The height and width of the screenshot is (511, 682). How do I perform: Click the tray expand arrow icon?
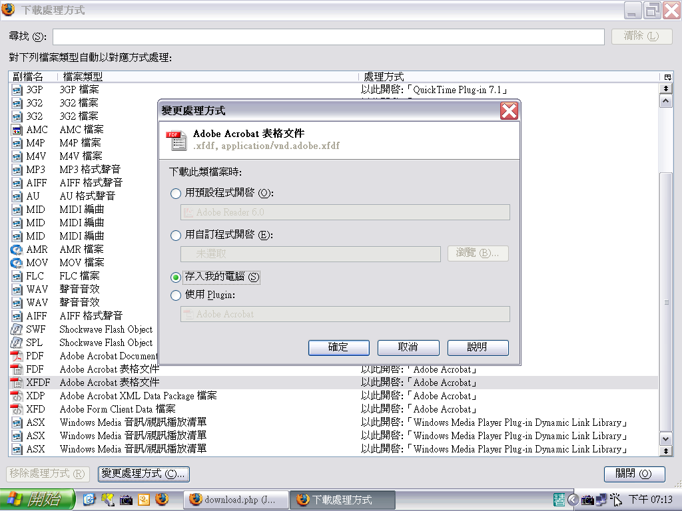573,500
